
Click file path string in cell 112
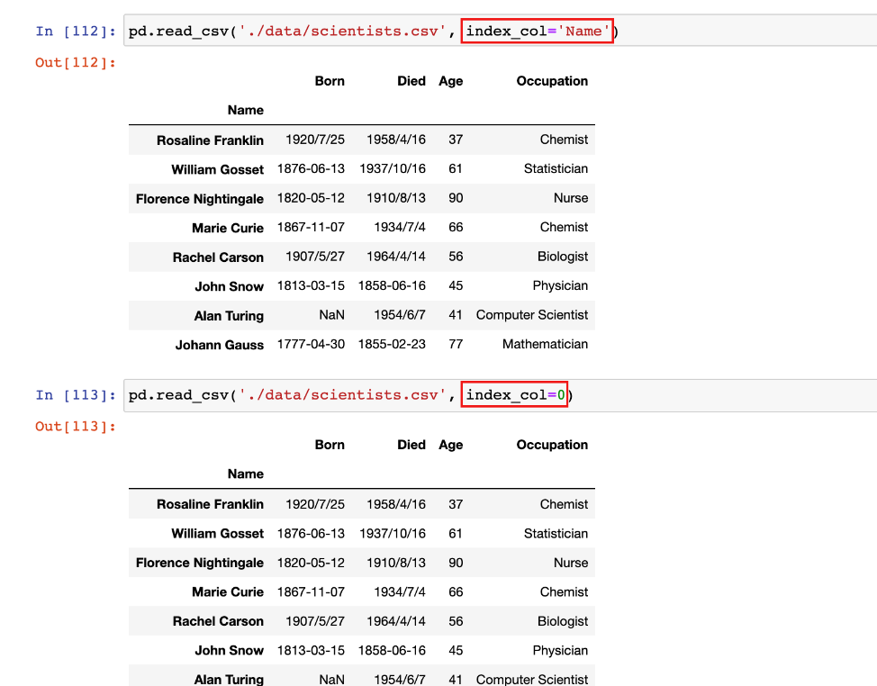[343, 31]
